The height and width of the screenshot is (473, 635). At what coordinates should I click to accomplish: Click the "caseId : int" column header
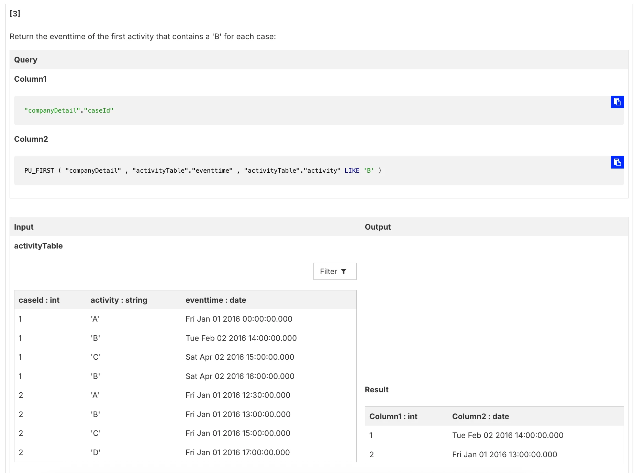(x=39, y=300)
